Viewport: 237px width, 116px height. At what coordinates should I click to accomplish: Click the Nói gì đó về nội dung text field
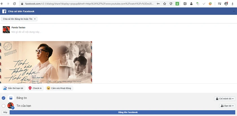pos(26,32)
